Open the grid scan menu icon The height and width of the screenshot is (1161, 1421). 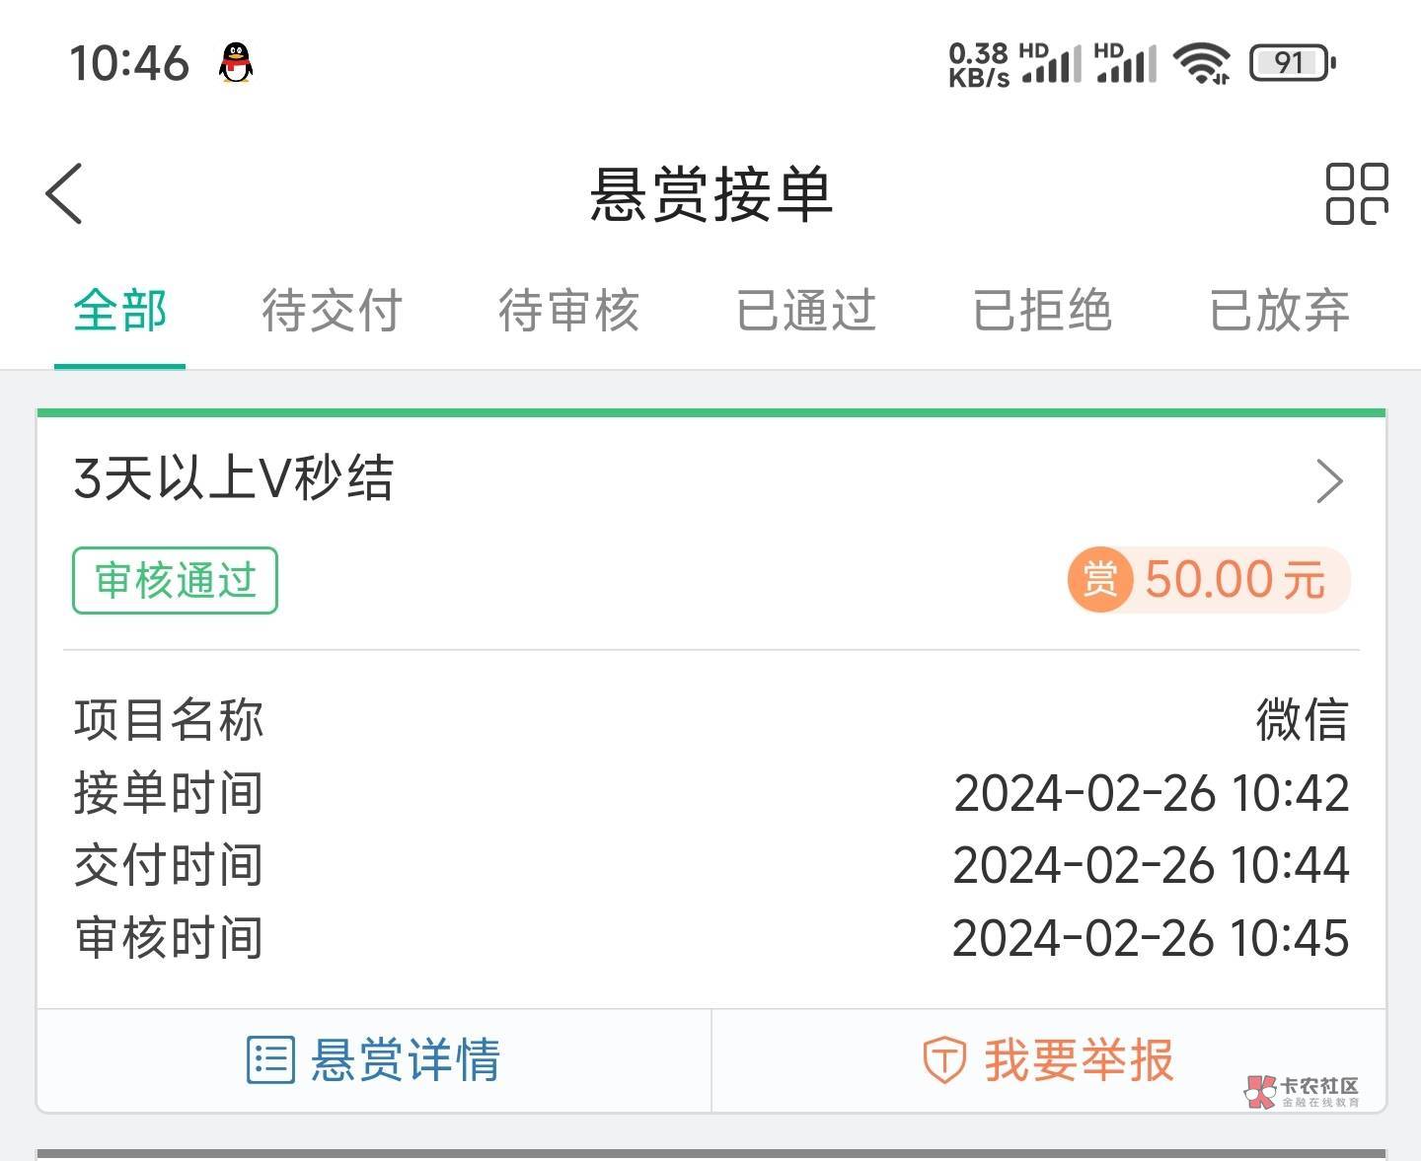[x=1356, y=194]
